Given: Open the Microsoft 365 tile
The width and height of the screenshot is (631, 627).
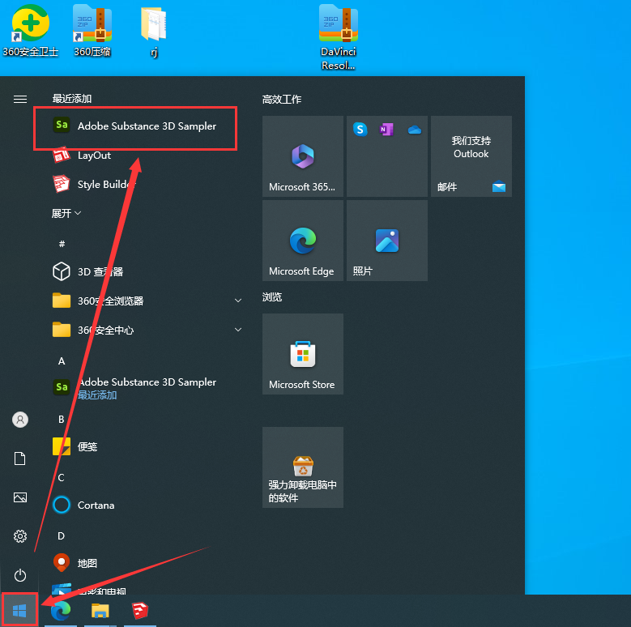Looking at the screenshot, I should point(303,156).
